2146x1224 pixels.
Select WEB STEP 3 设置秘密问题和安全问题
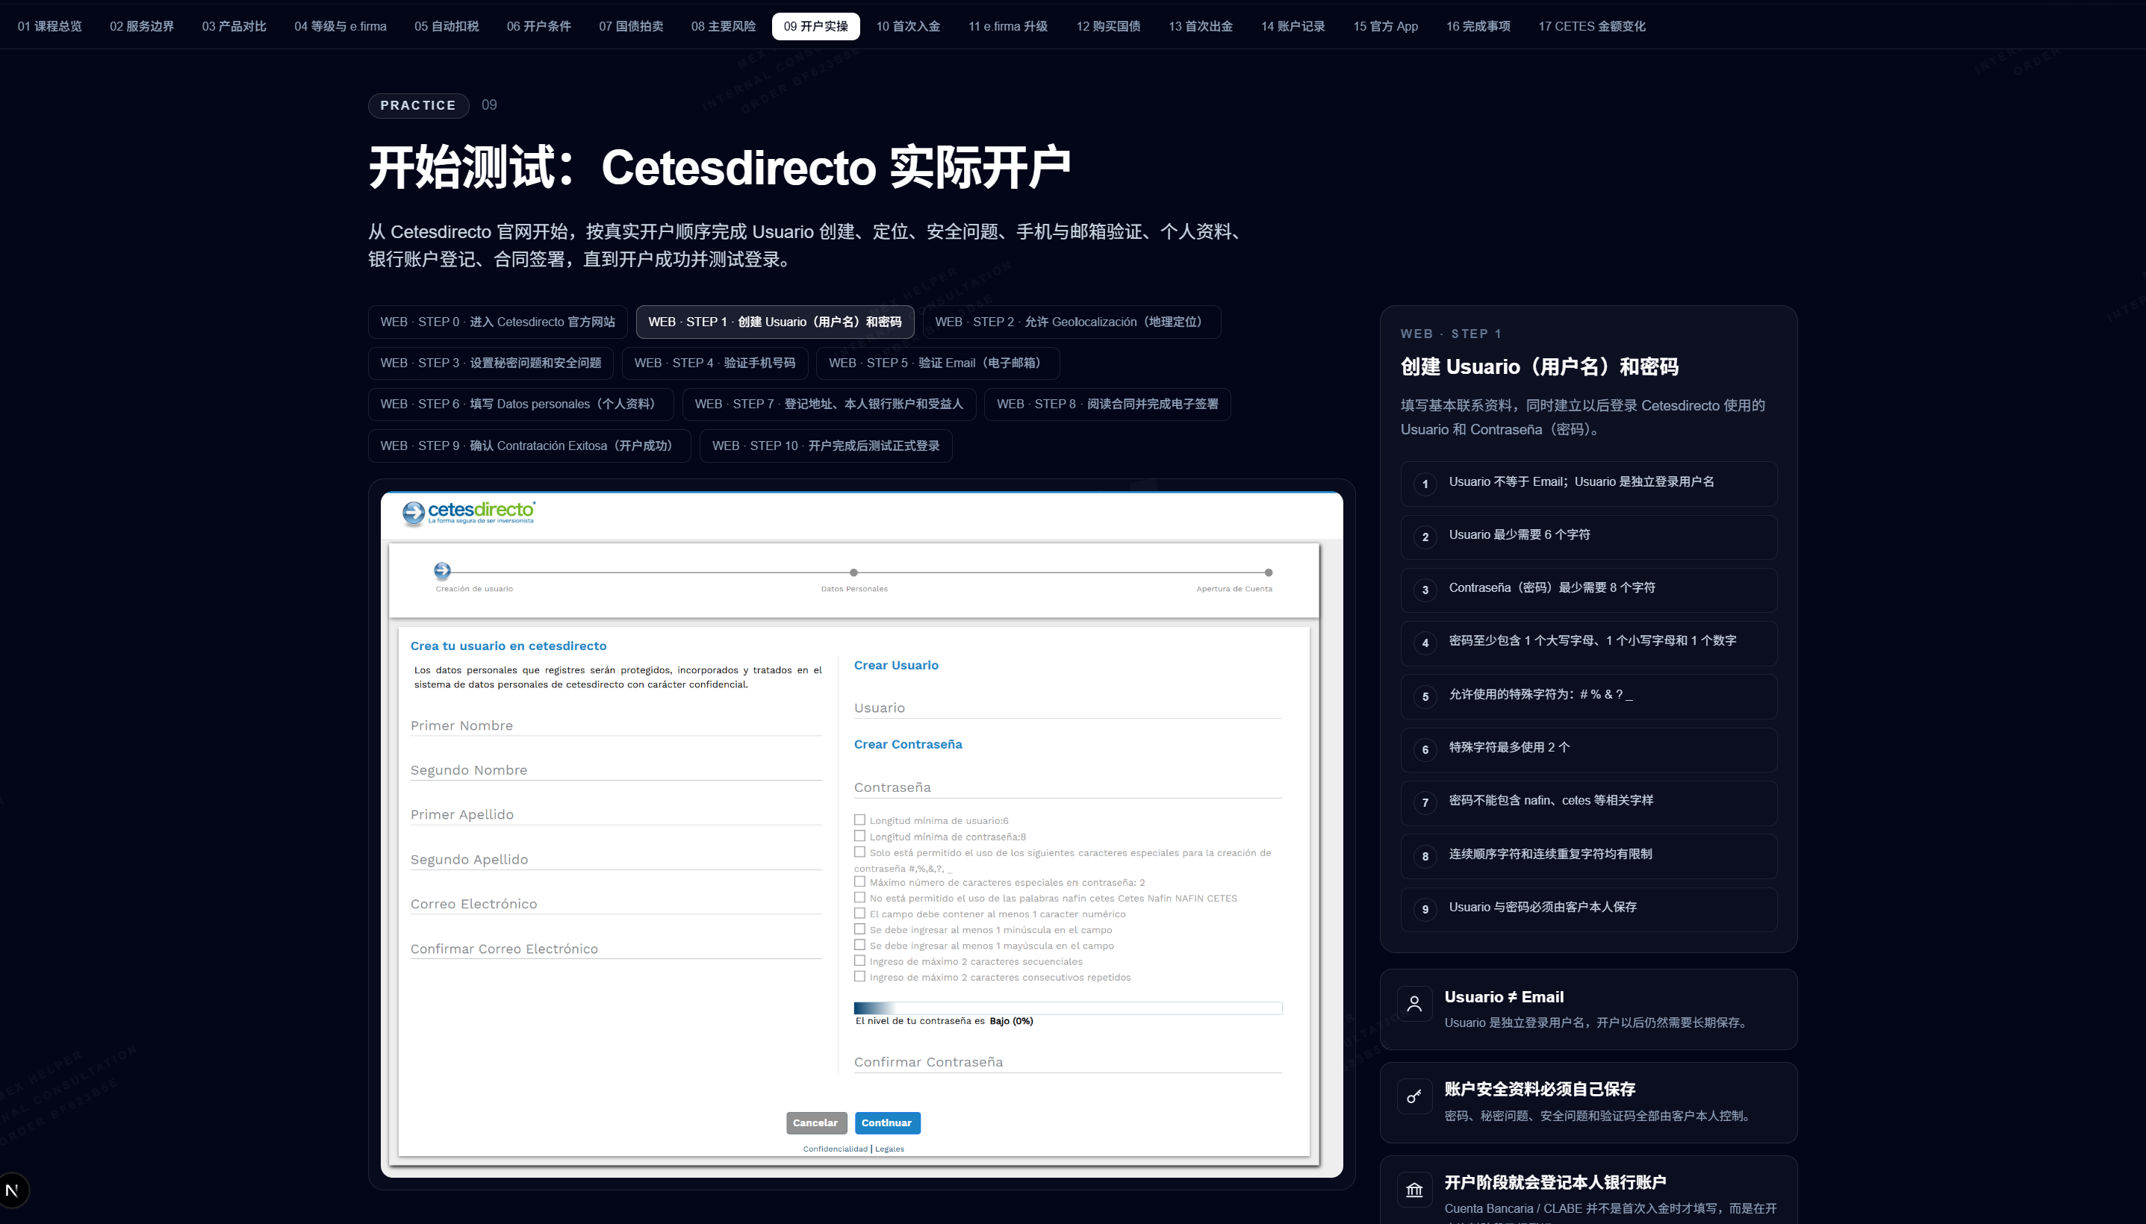tap(491, 363)
